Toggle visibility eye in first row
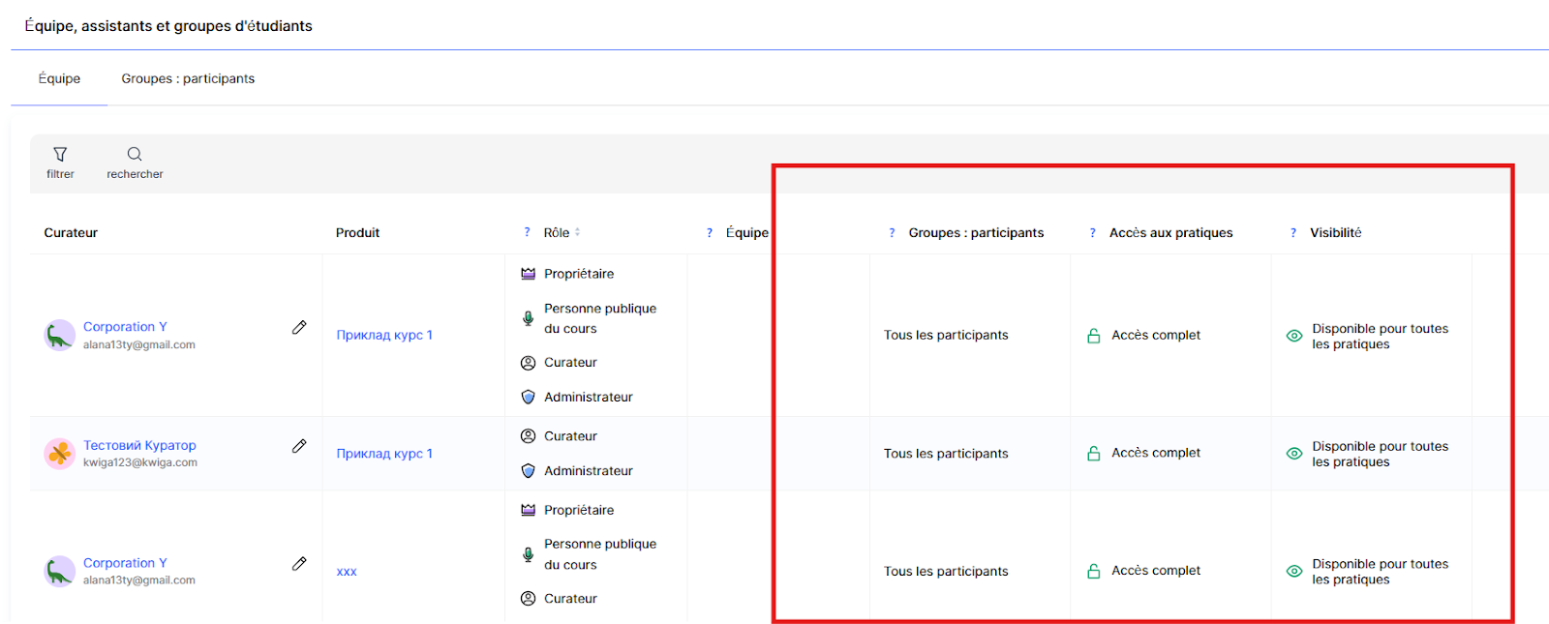This screenshot has height=624, width=1549. point(1293,336)
